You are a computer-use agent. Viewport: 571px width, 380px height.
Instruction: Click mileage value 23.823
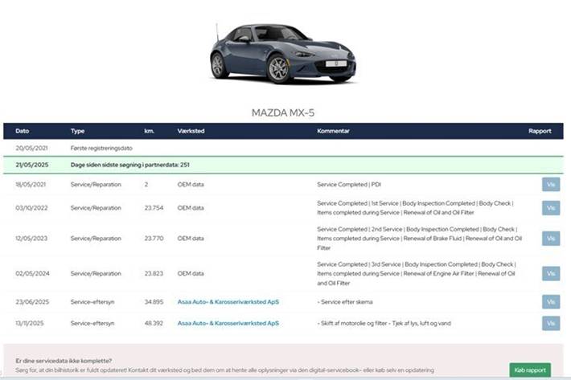[x=154, y=273]
